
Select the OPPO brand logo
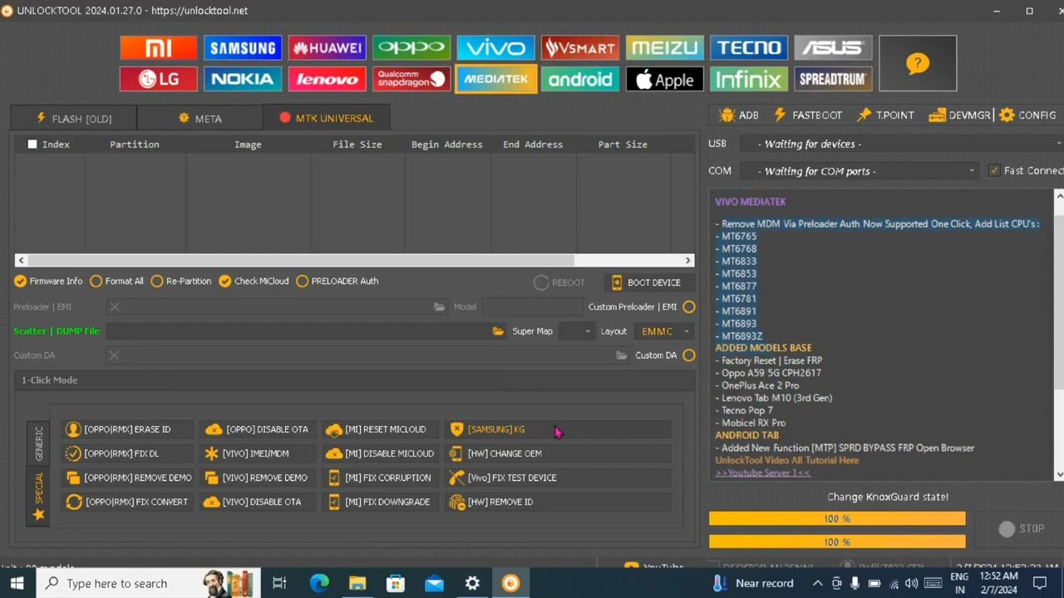tap(411, 48)
